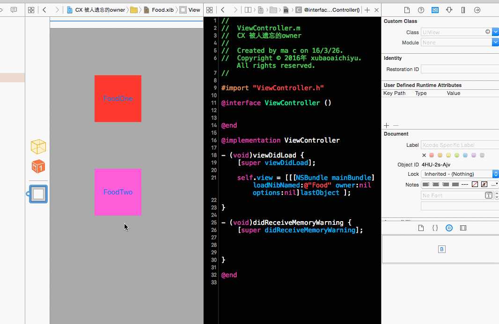Image resolution: width=499 pixels, height=324 pixels.
Task: Go forward in the assistant editor history
Action: (x=235, y=10)
